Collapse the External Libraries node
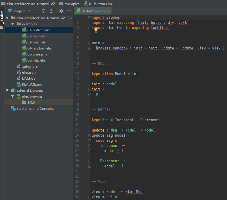This screenshot has height=200, width=227. tap(7, 90)
